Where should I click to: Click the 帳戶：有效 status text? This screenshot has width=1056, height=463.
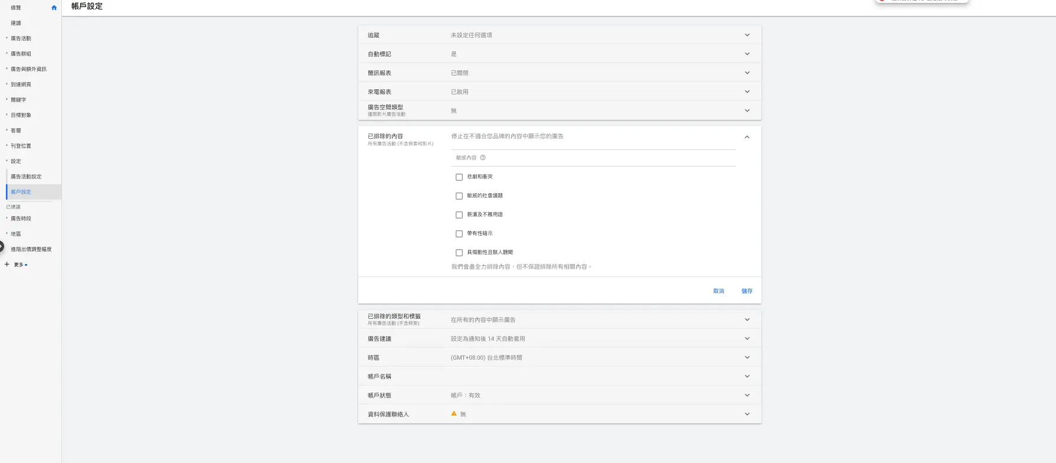(x=465, y=396)
